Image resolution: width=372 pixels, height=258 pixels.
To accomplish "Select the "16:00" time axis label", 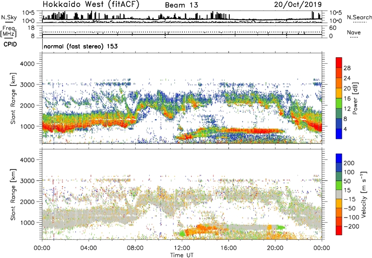I will [228, 248].
